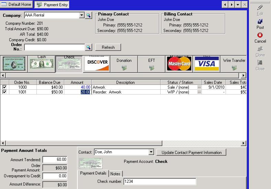Post the payment using Post icon

[x=260, y=21]
